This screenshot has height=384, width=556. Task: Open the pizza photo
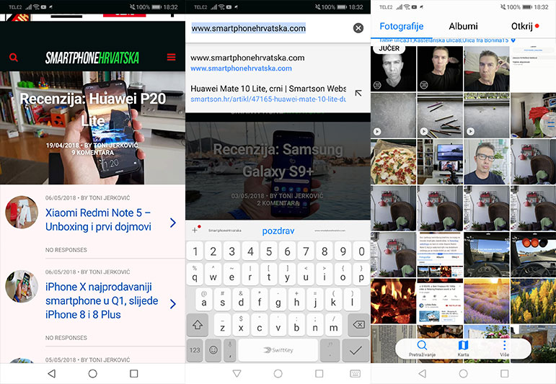393,161
